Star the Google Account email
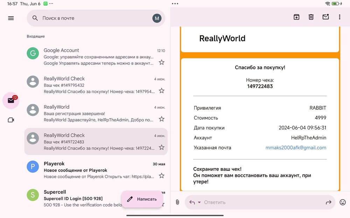Viewport: 350px width, 218px height. pyautogui.click(x=162, y=62)
